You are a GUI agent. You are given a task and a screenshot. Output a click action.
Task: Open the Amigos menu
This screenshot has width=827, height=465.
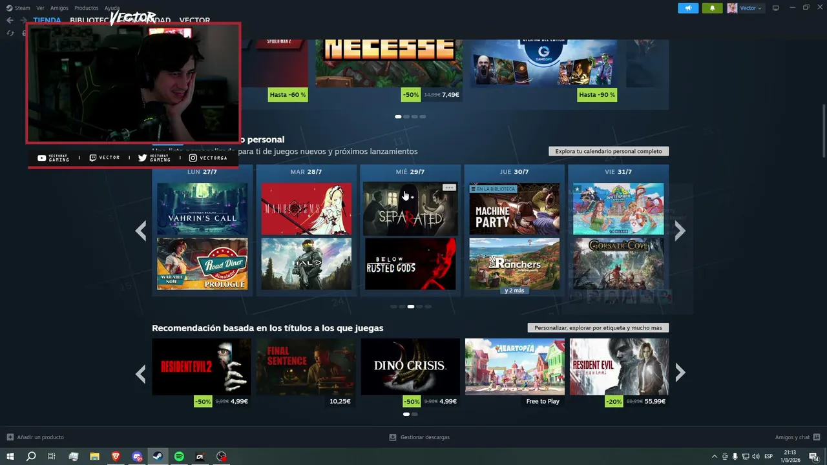click(59, 8)
